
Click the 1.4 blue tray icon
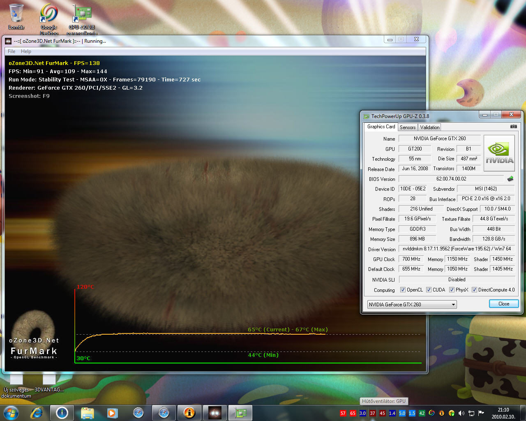pyautogui.click(x=392, y=413)
